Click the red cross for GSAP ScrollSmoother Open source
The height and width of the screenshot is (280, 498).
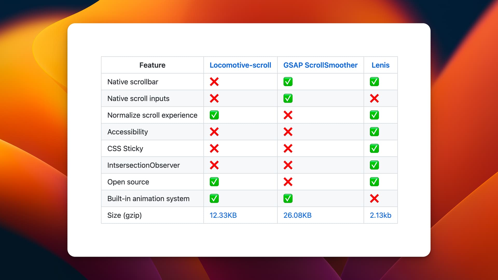tap(288, 182)
